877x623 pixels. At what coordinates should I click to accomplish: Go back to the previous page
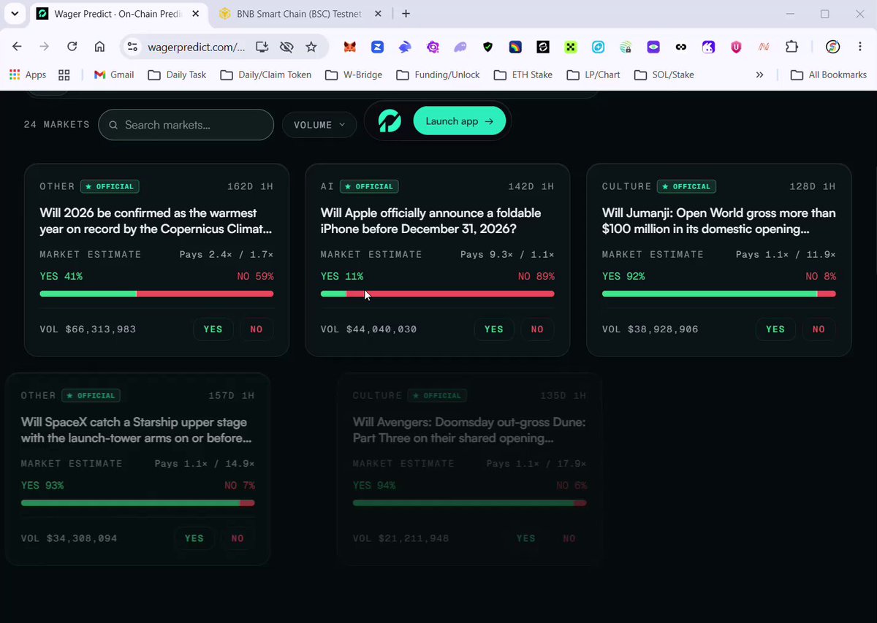(17, 47)
